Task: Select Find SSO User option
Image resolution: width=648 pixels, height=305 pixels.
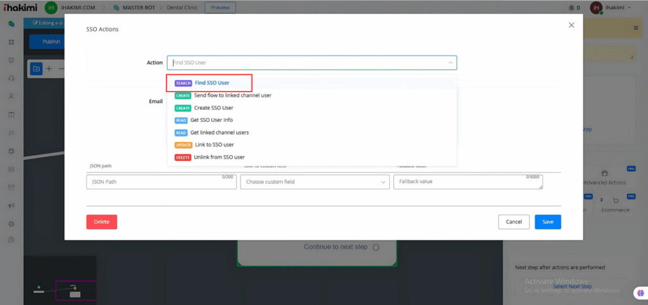Action: 212,83
